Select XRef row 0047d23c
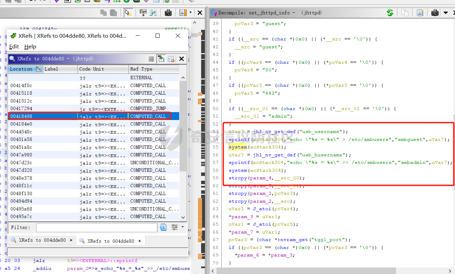Image resolution: width=455 pixels, height=274 pixels. tap(94, 163)
